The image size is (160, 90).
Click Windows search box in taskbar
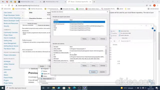tap(23, 88)
